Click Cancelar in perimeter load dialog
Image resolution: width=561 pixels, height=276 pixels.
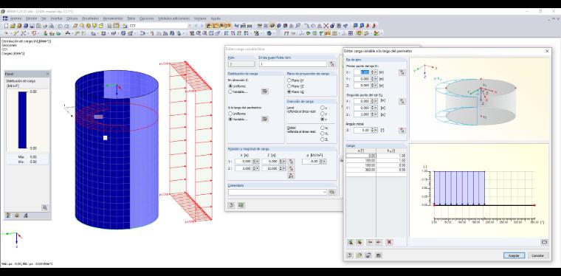(x=537, y=255)
